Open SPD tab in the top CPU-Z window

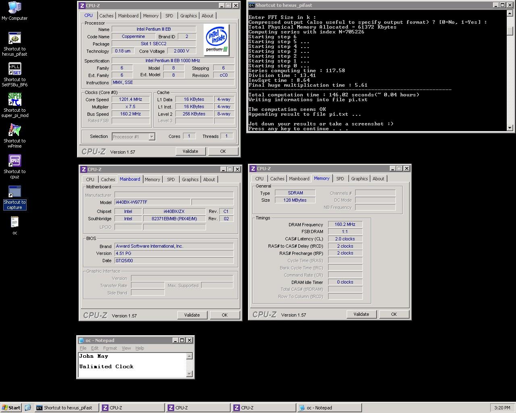click(x=169, y=16)
